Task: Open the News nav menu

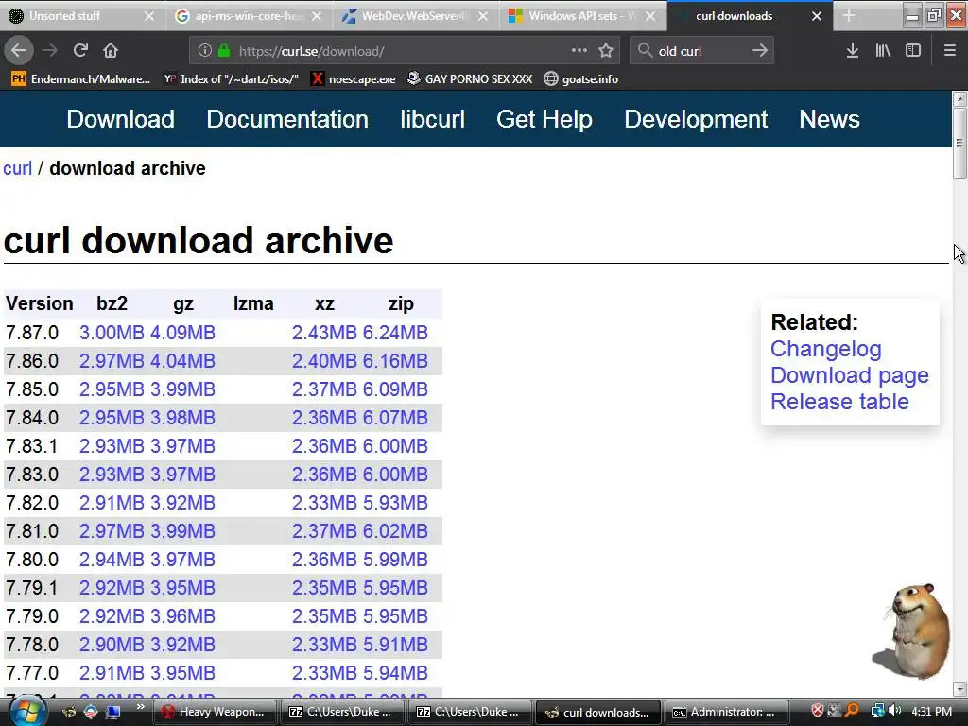Action: [829, 119]
